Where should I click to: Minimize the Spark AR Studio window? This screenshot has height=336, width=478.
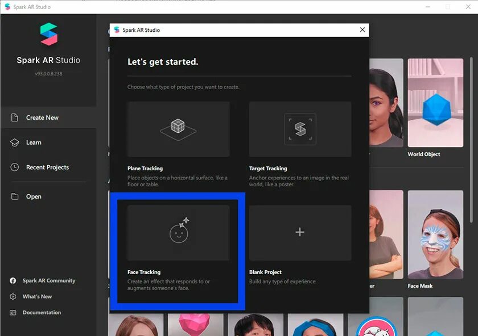tap(428, 7)
